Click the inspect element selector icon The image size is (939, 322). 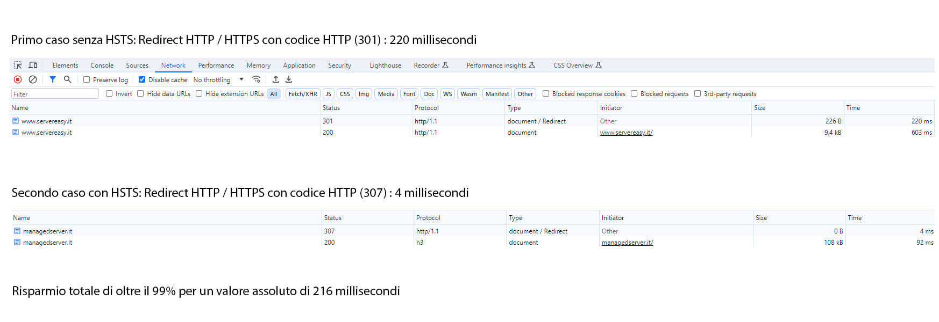tap(18, 65)
